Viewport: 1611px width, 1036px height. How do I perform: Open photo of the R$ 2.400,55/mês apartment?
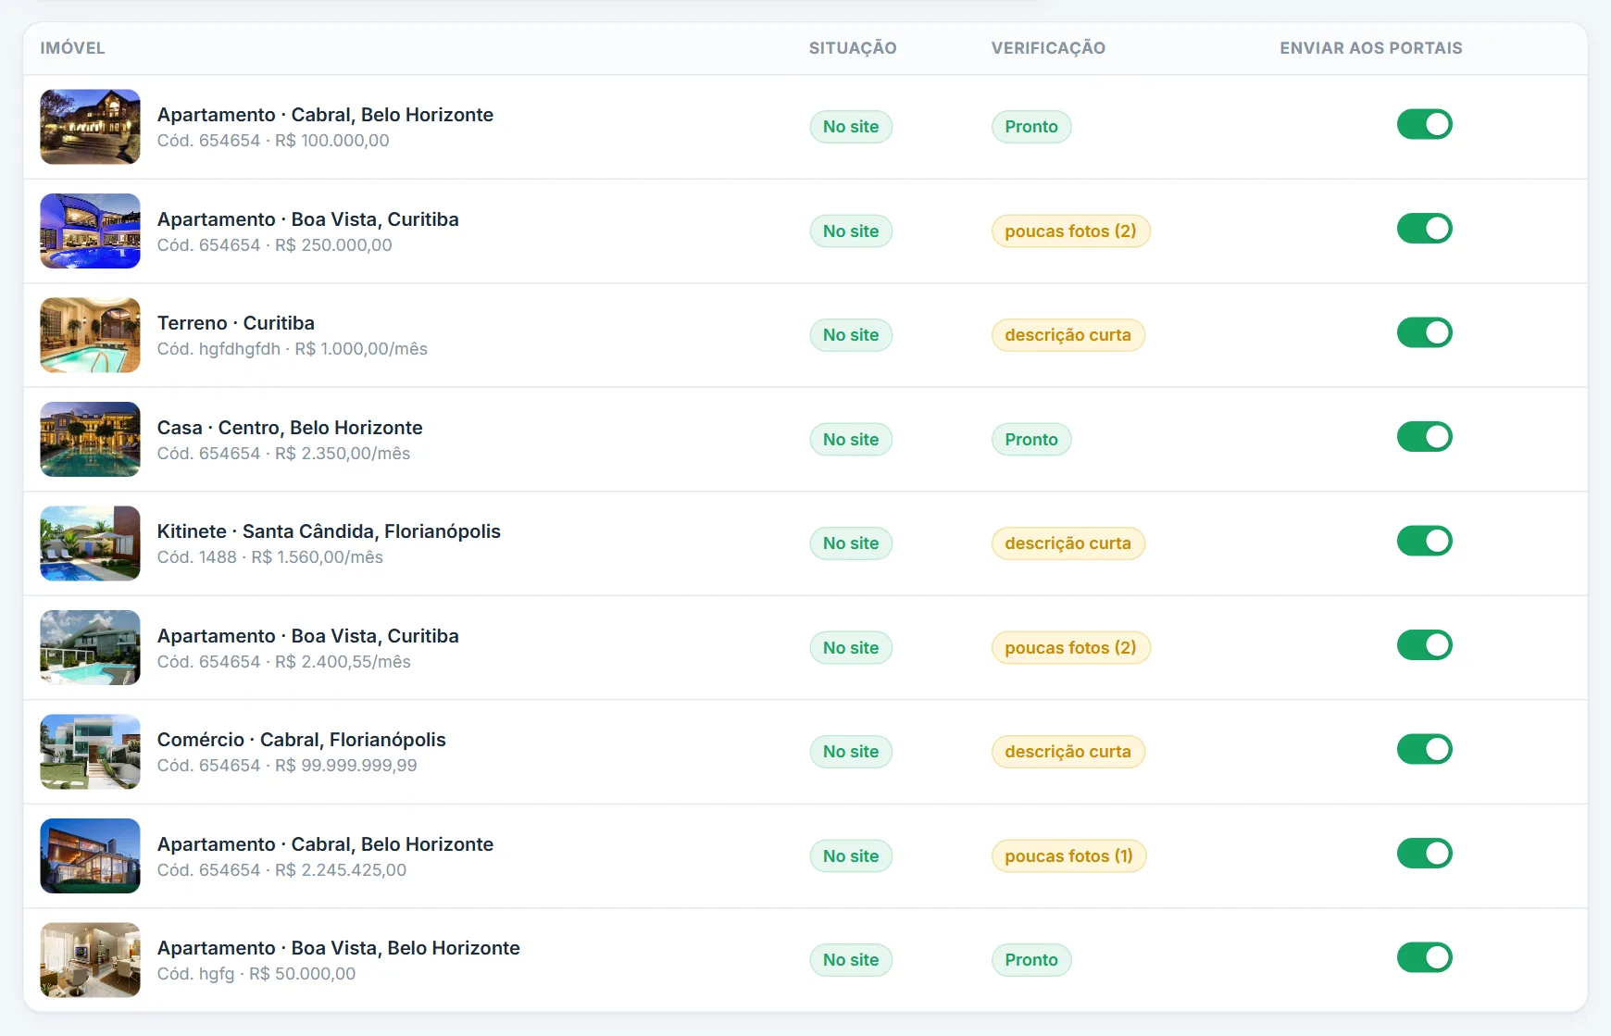coord(90,647)
